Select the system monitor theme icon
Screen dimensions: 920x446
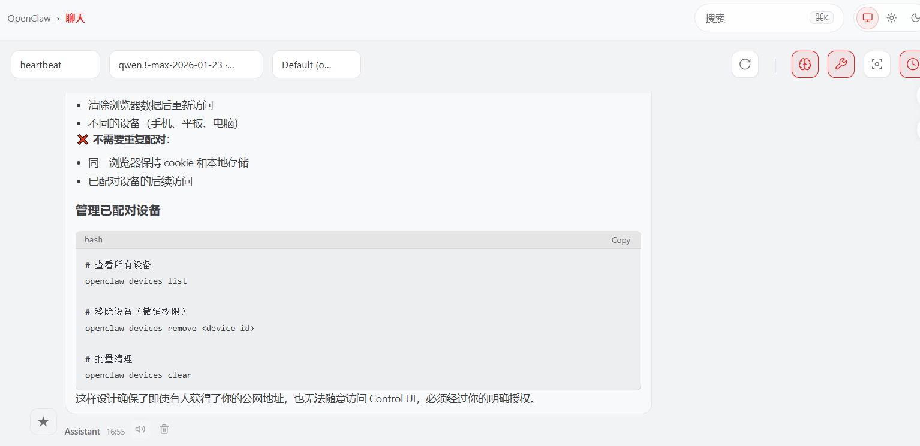(867, 18)
